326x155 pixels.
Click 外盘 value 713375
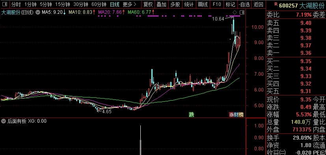click(x=302, y=130)
